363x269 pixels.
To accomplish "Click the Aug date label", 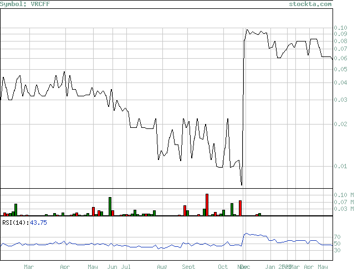I will coord(162,267).
